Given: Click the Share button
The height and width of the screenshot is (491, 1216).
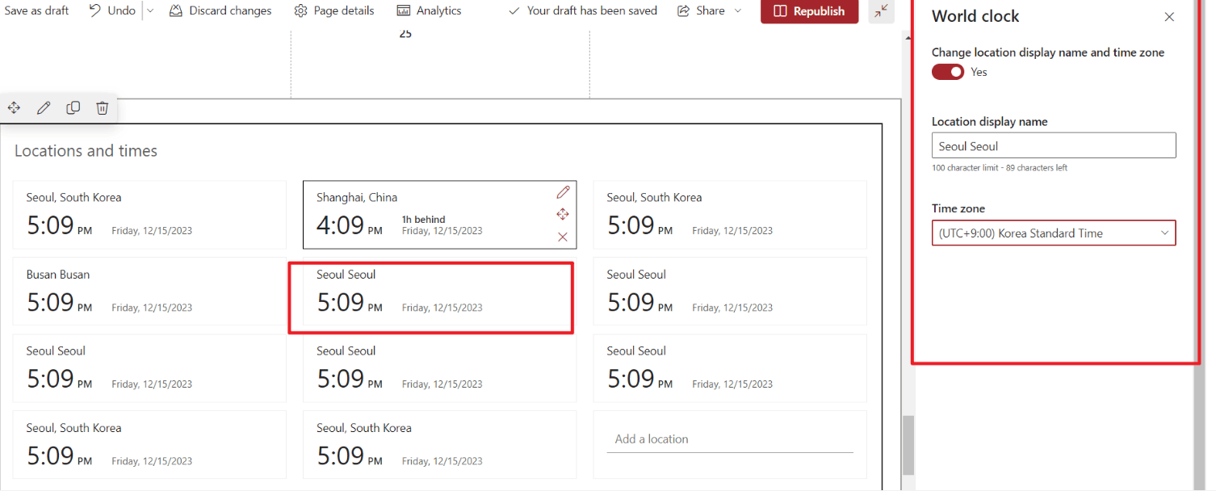Looking at the screenshot, I should click(701, 10).
